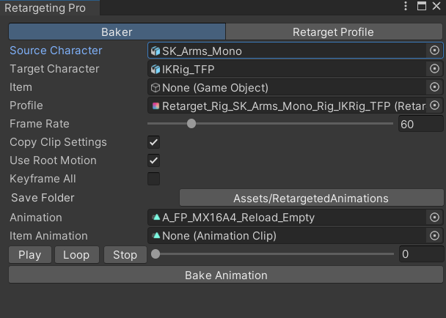
Task: Open object picker for Item field
Action: click(x=434, y=87)
